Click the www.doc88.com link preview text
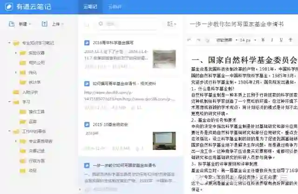Screen dimensions: 298x194 (129, 96)
